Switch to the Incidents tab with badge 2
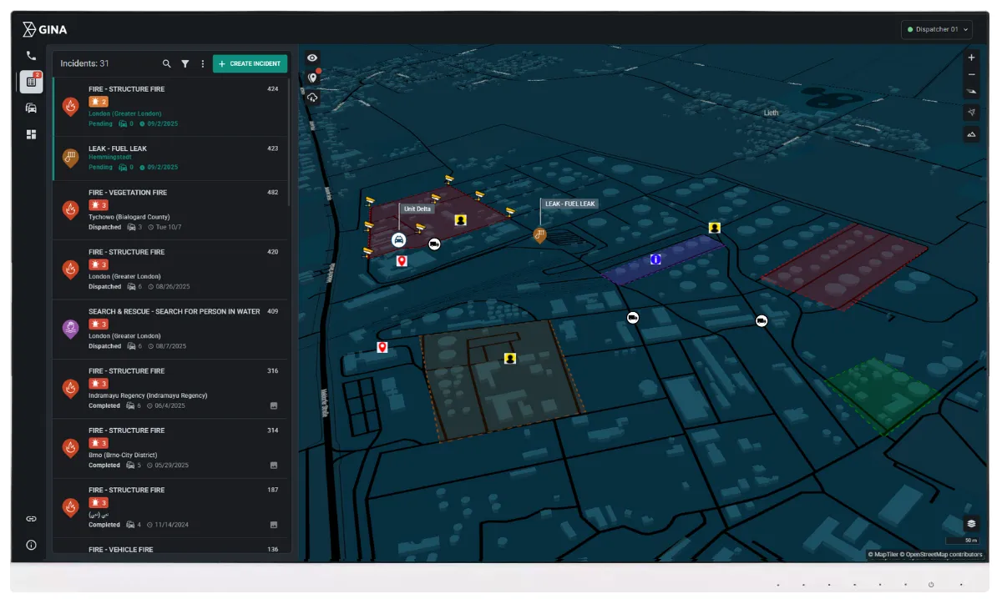 31,82
